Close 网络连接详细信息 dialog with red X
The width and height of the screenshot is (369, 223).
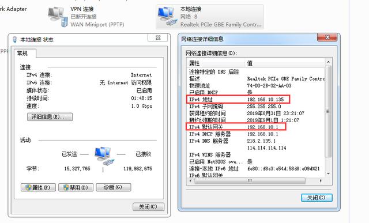click(327, 37)
